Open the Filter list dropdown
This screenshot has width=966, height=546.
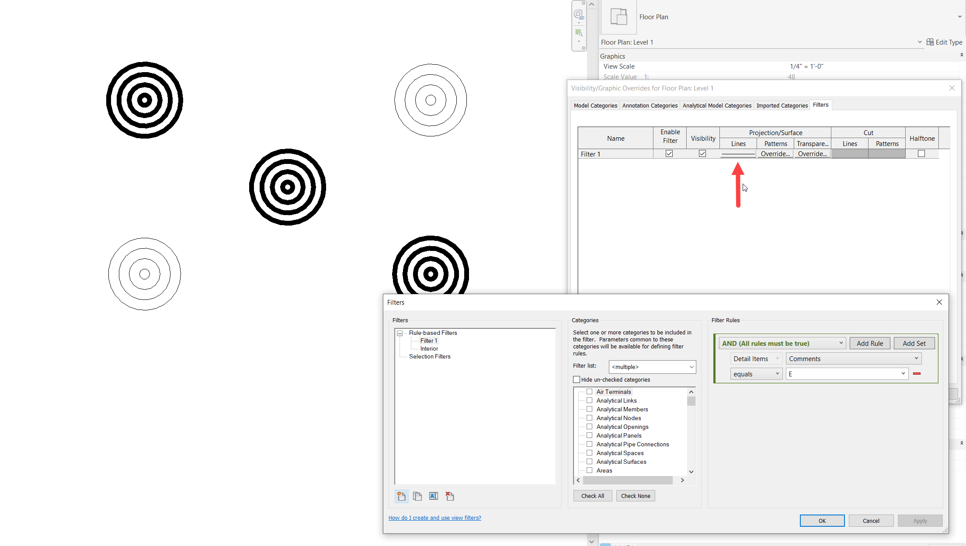pyautogui.click(x=652, y=367)
